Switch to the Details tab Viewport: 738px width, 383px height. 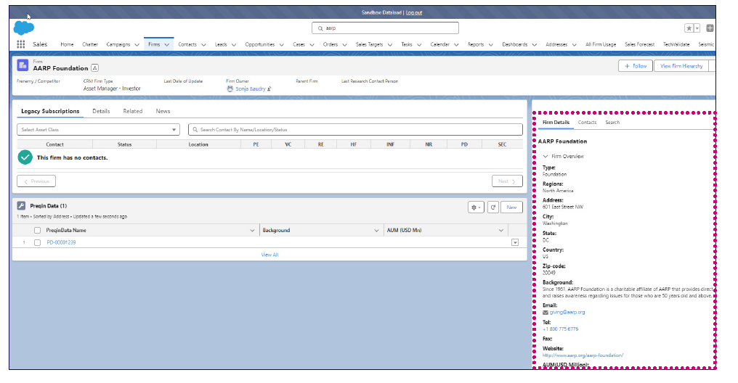point(101,112)
